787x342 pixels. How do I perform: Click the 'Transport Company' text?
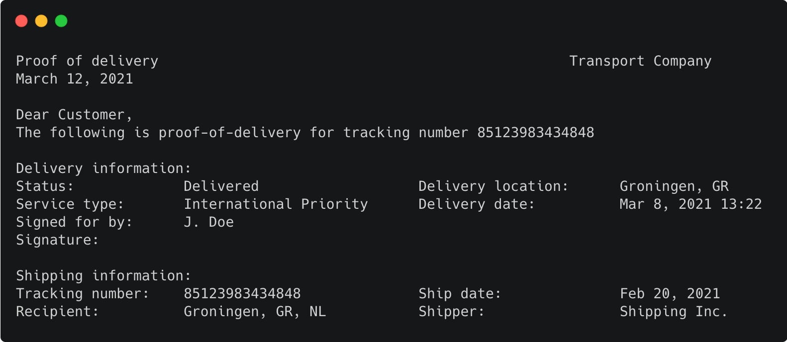(640, 61)
